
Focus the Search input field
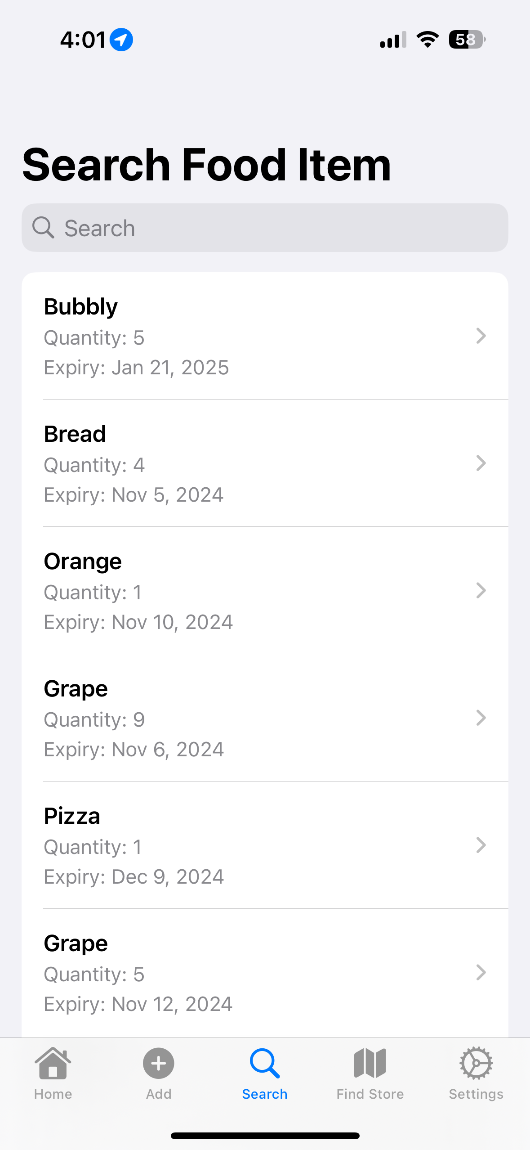pos(265,228)
